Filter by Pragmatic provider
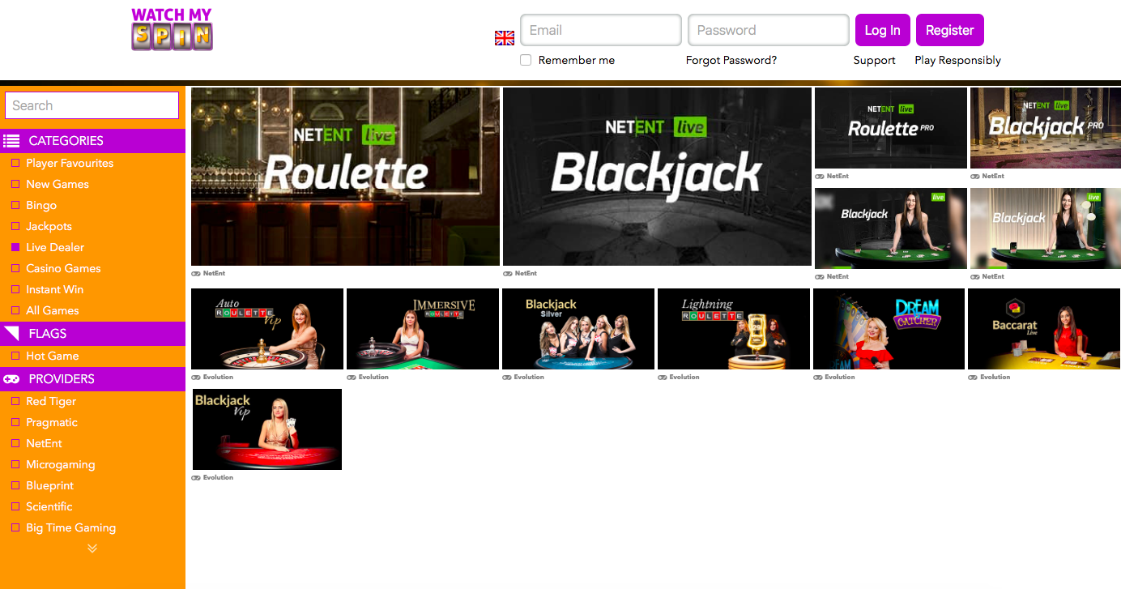The height and width of the screenshot is (589, 1121). coord(15,422)
